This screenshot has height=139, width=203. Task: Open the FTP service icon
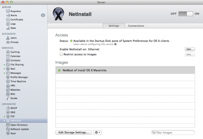[x=8, y=117]
